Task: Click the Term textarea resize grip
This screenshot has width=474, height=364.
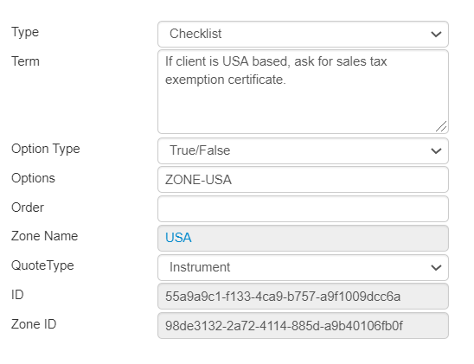Action: (x=441, y=126)
